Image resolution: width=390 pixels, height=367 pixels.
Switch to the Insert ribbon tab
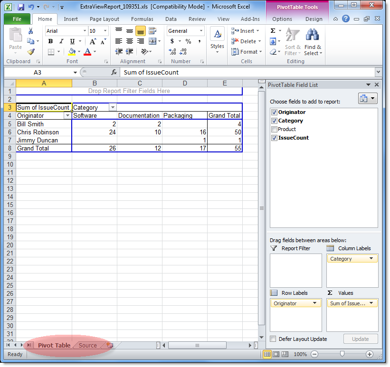click(x=71, y=19)
